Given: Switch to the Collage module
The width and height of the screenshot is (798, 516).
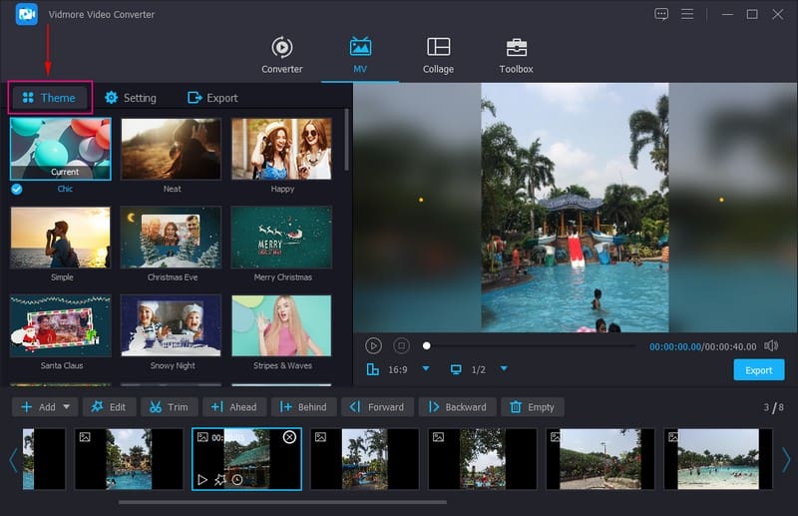Looking at the screenshot, I should pos(438,55).
